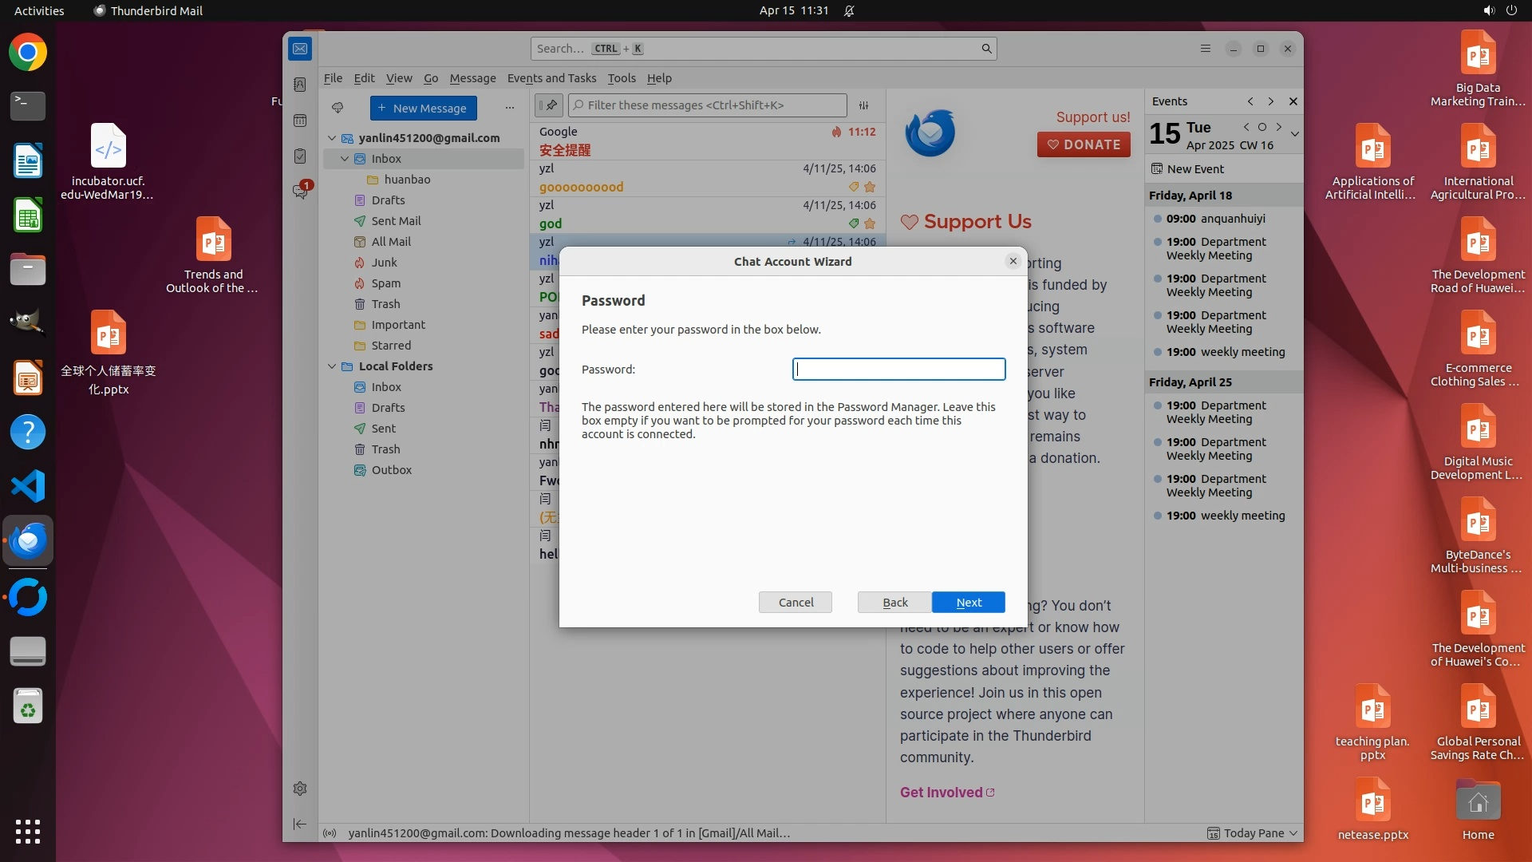Toggle the Quick Filter pin button
The image size is (1532, 862).
point(549,105)
